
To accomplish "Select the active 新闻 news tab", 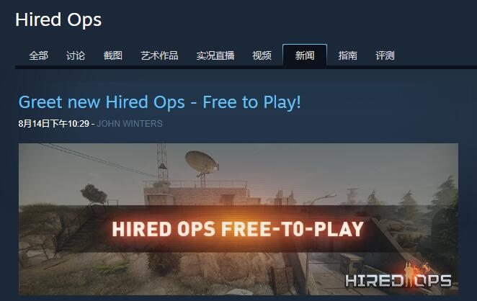I will pos(305,55).
